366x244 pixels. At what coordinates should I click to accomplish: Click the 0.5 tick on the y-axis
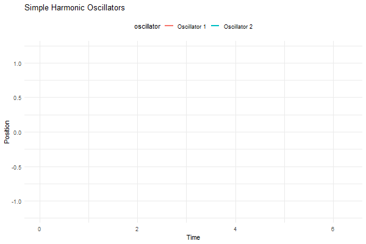tap(17, 98)
